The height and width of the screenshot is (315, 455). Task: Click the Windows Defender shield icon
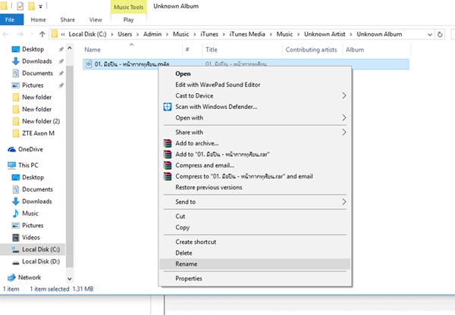point(168,107)
